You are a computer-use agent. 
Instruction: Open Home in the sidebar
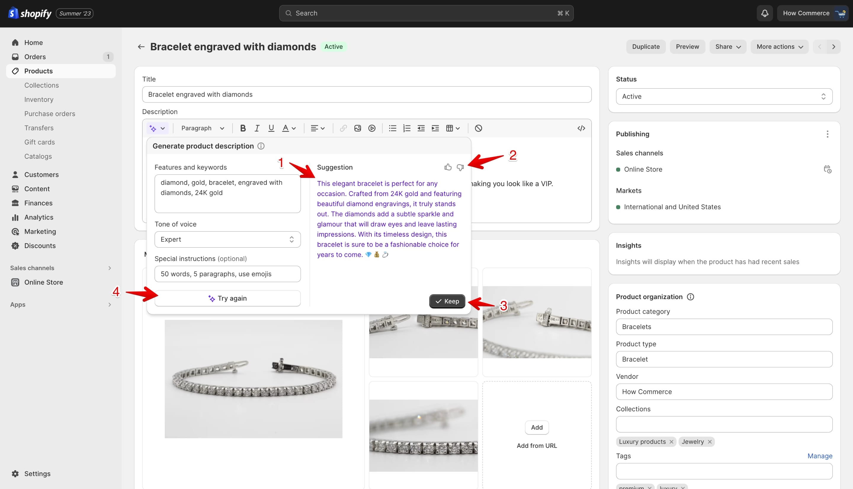61,43
